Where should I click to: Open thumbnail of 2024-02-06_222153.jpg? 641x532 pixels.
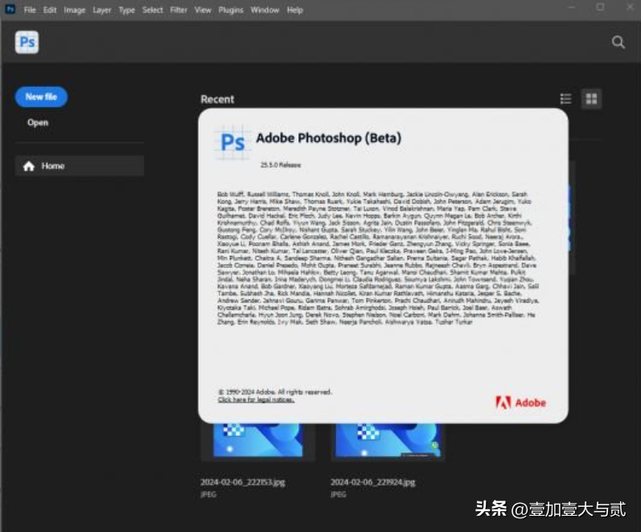(258, 440)
